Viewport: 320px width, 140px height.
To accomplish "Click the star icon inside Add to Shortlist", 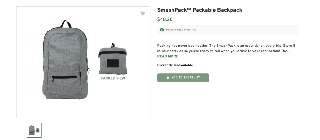I will (x=168, y=78).
